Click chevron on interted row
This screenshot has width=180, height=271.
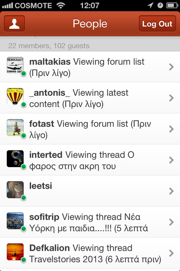pyautogui.click(x=171, y=160)
